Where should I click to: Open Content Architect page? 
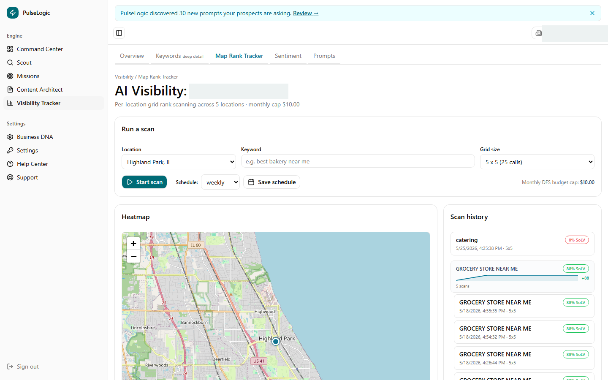tap(54, 90)
